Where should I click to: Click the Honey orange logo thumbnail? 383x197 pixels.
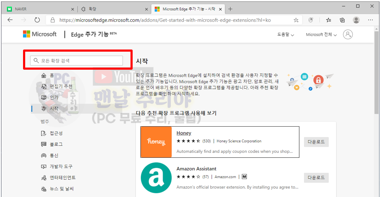156,142
